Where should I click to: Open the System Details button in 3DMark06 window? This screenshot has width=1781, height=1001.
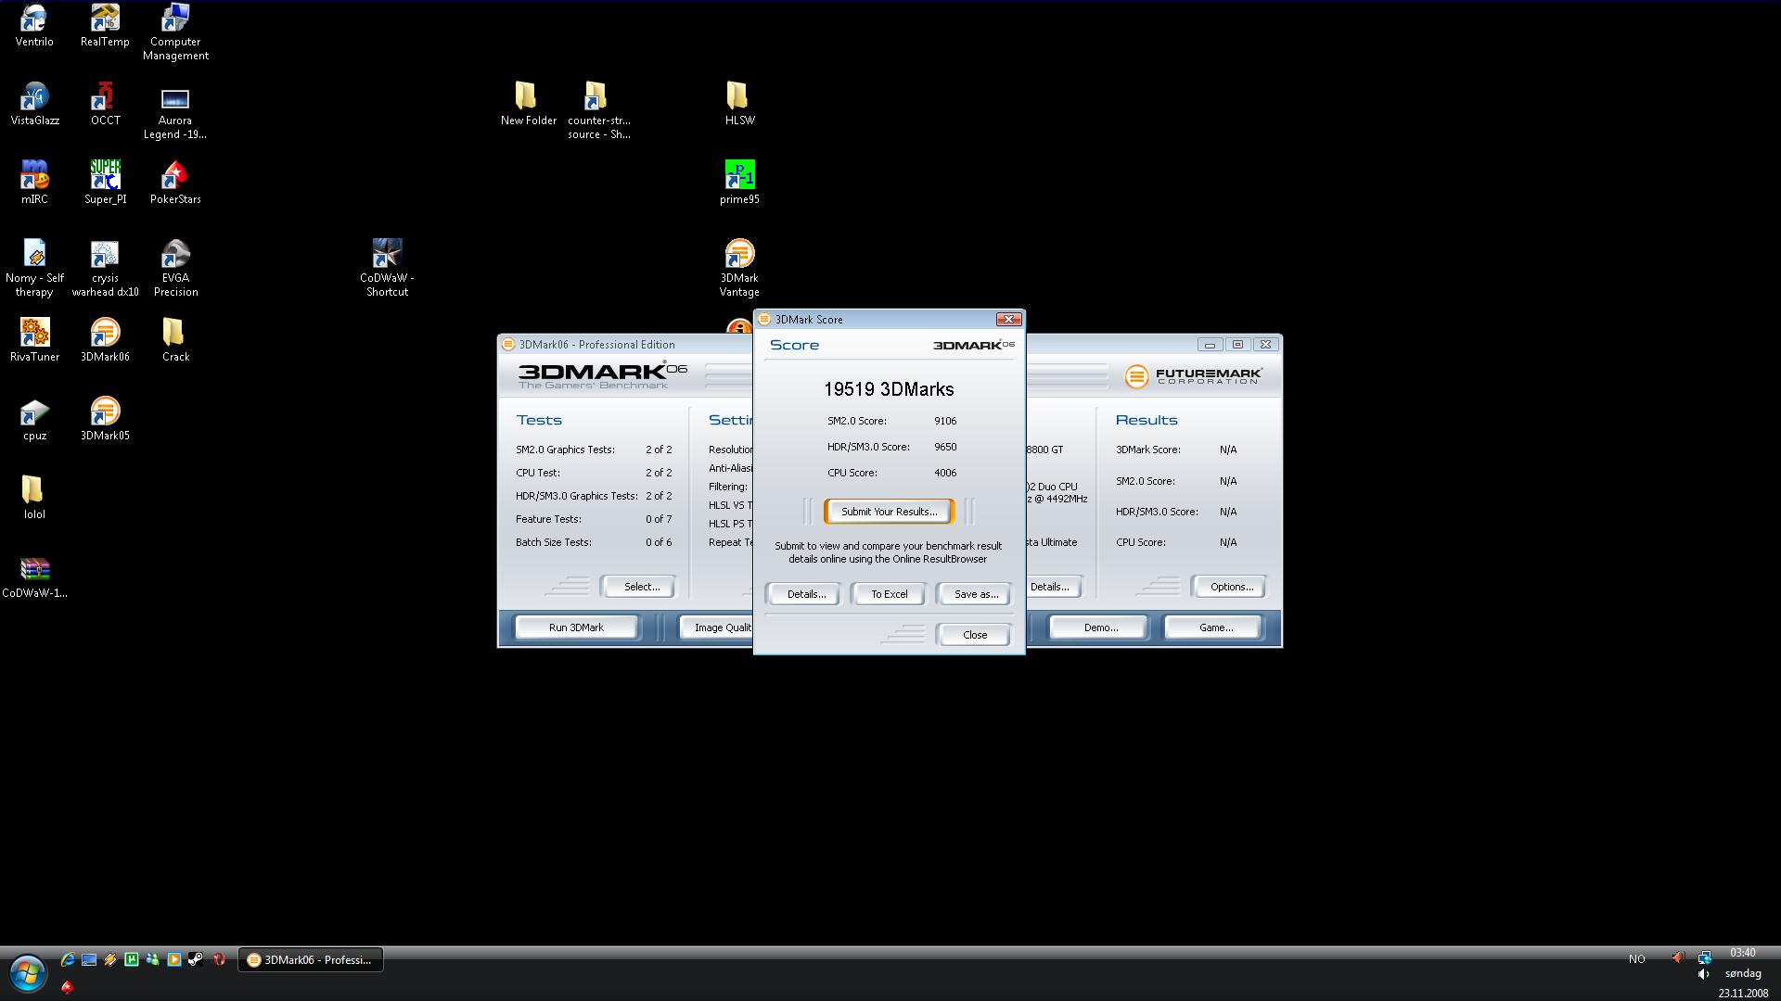point(1053,587)
